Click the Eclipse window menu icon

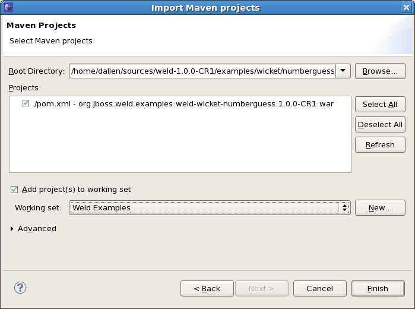tap(7, 7)
